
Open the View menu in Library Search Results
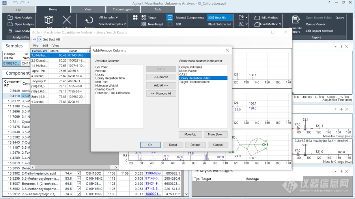click(x=56, y=45)
